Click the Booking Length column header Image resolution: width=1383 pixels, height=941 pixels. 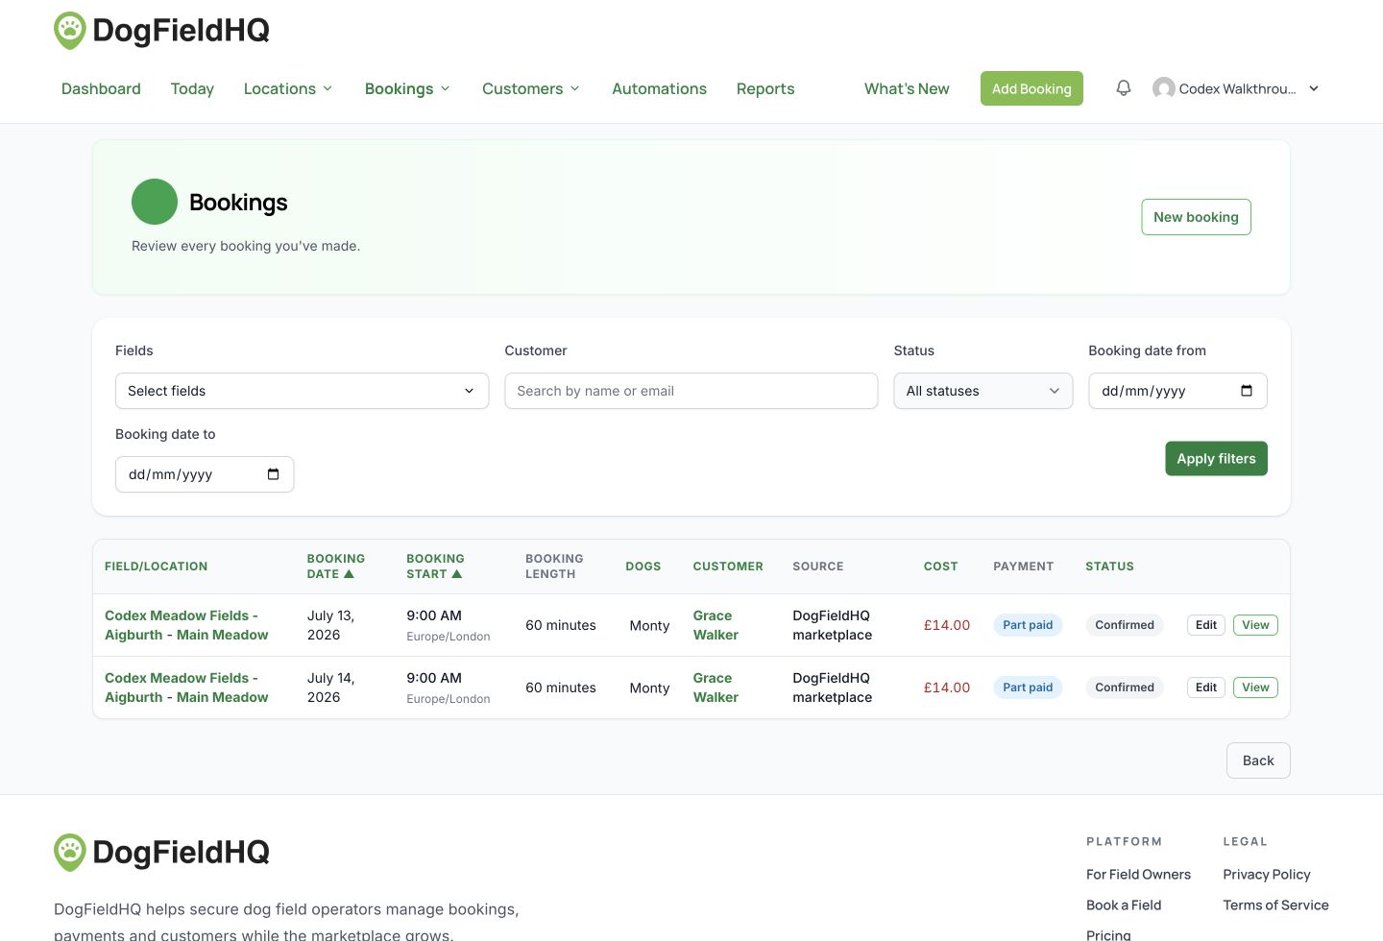coord(554,567)
